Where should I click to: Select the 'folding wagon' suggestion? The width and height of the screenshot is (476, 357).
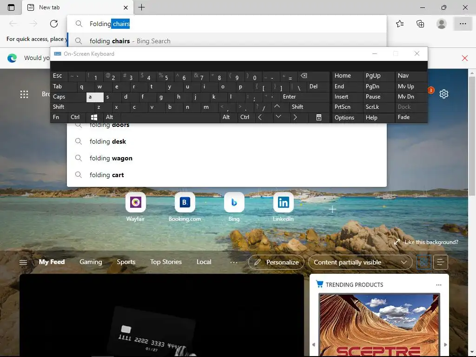pos(227,158)
